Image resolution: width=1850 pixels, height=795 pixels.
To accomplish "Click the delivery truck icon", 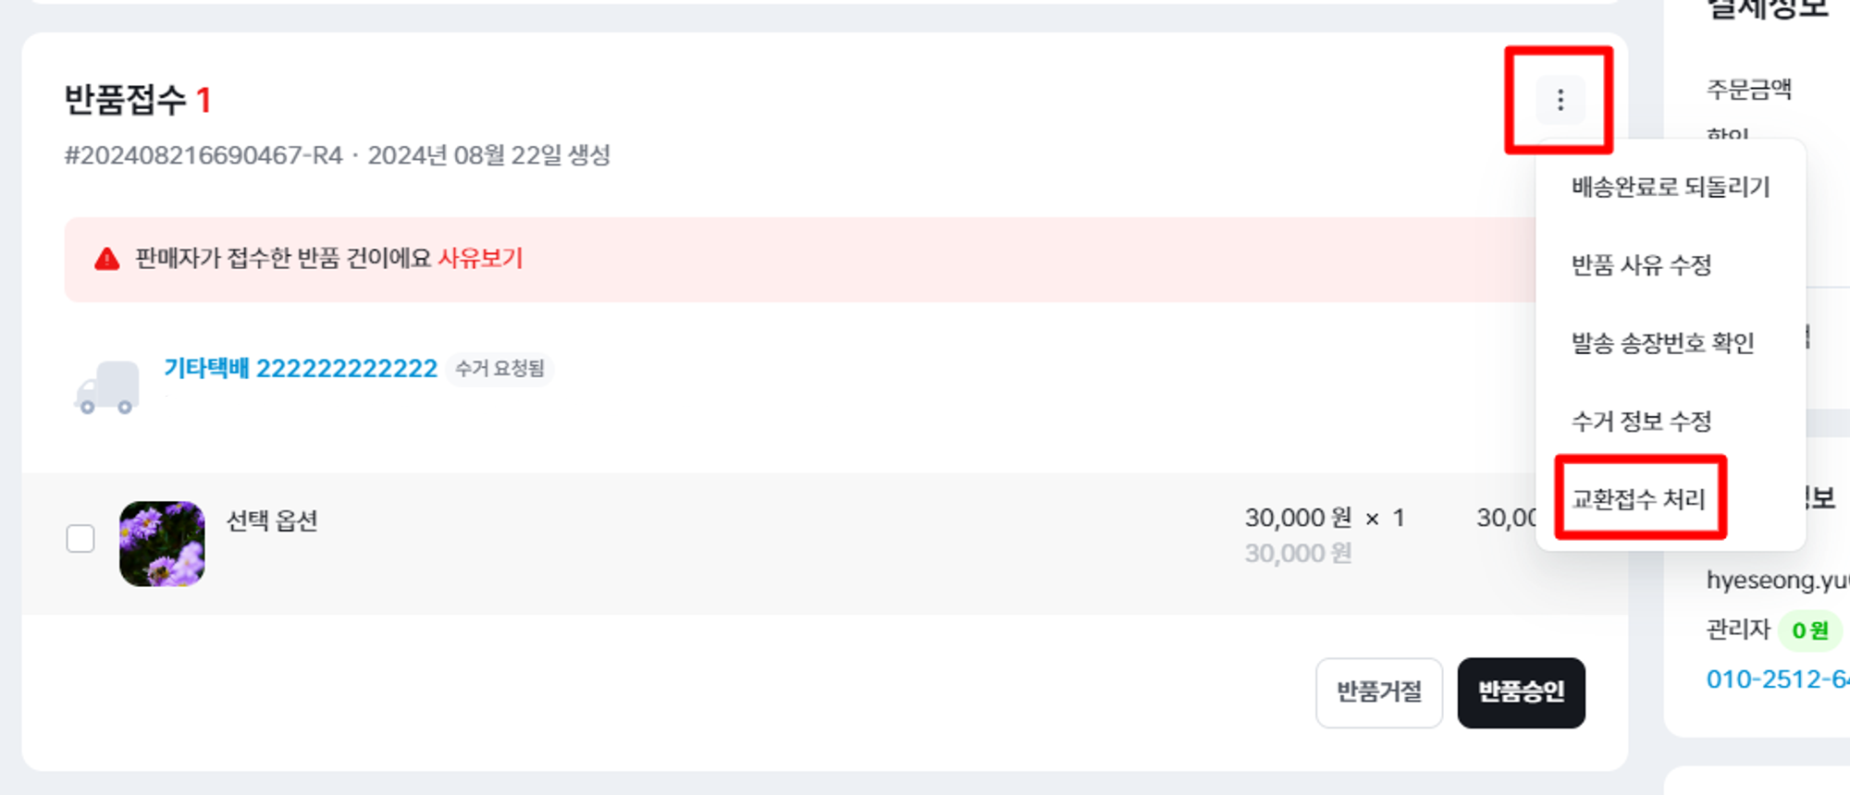I will click(x=107, y=387).
